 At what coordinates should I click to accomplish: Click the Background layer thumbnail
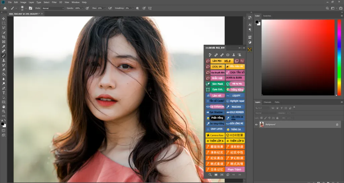pos(262,124)
